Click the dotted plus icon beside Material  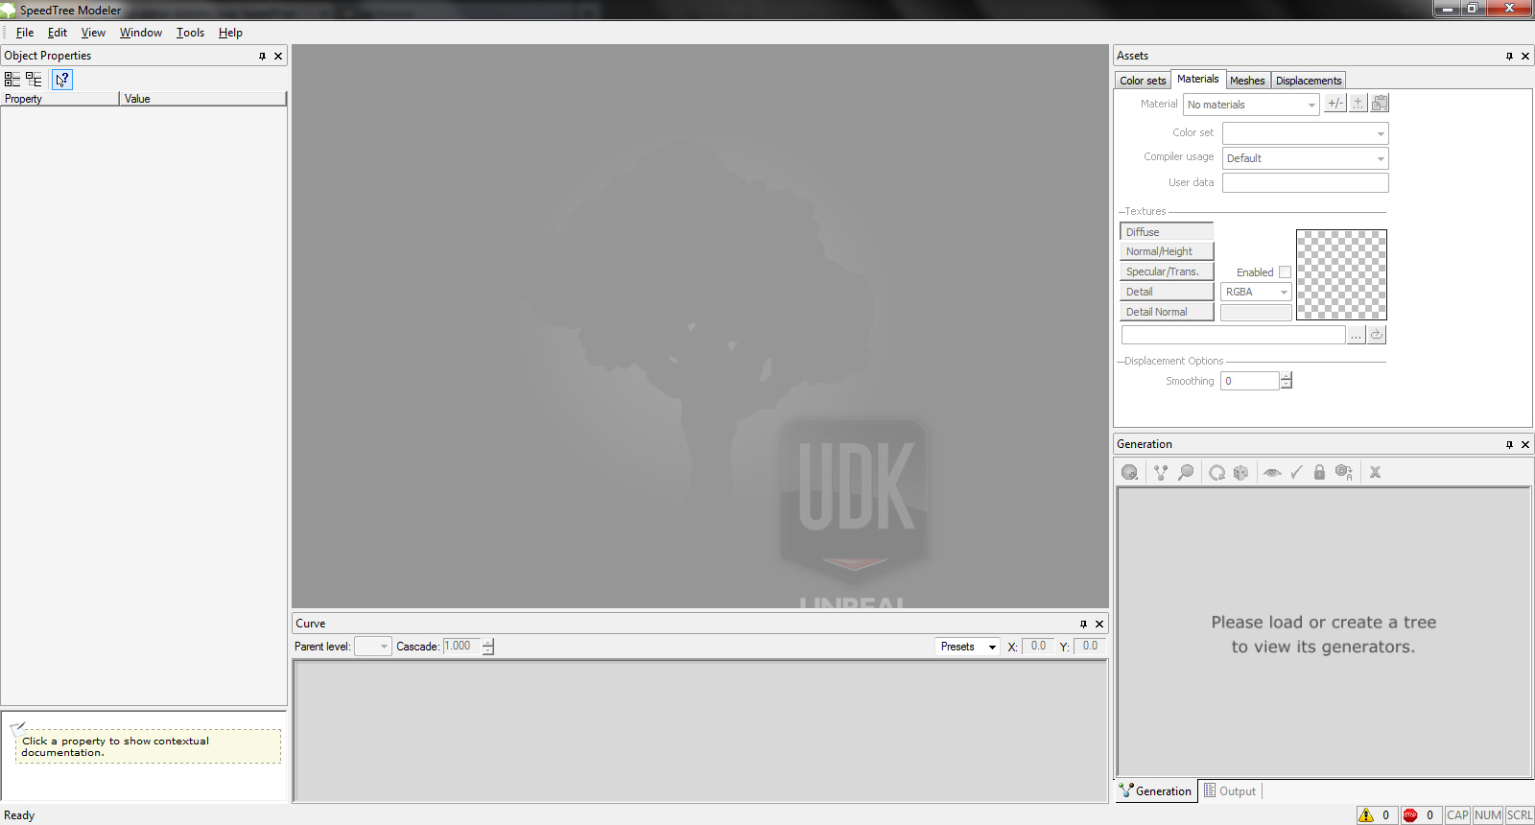pyautogui.click(x=1358, y=104)
